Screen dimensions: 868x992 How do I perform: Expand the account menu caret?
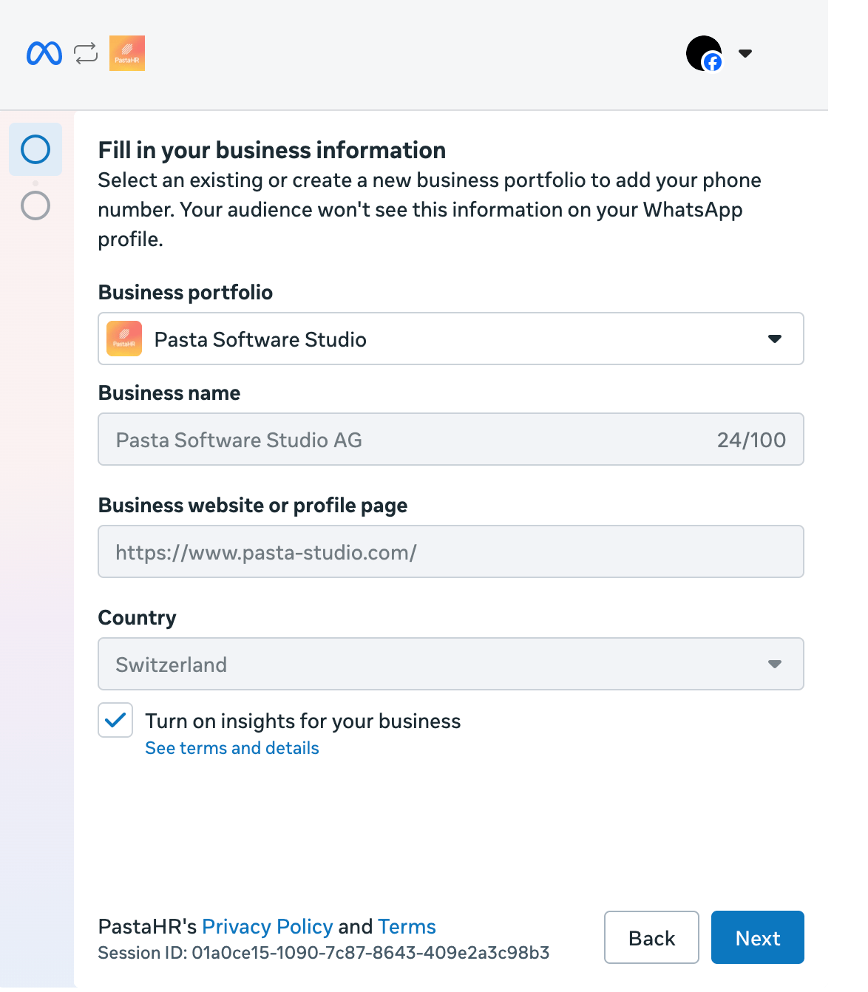coord(745,53)
